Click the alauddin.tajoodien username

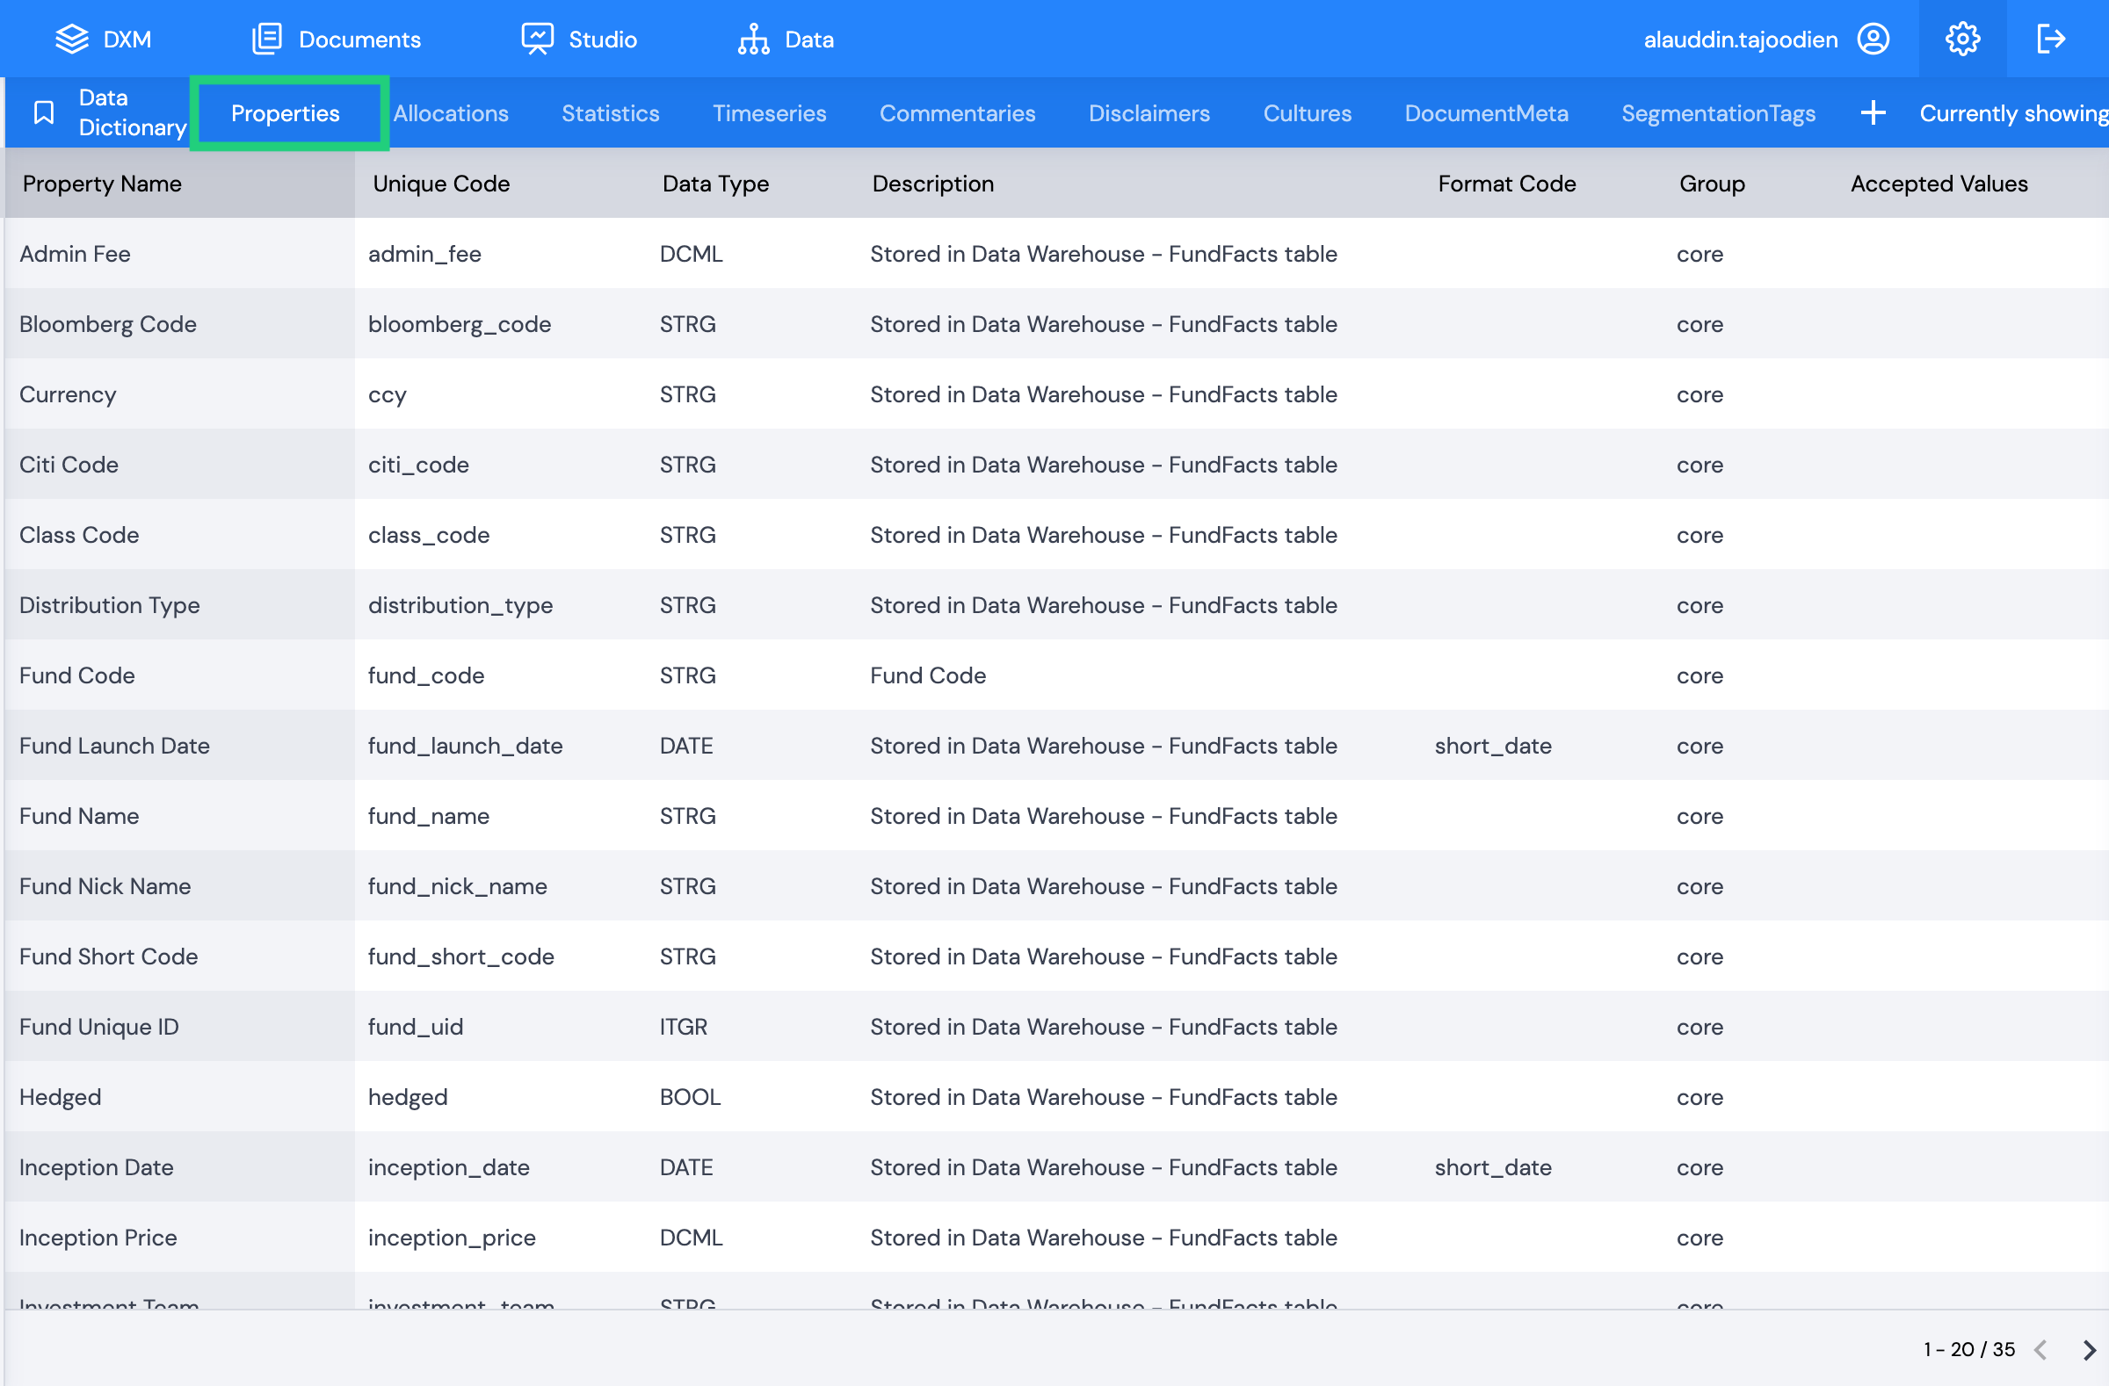tap(1741, 39)
